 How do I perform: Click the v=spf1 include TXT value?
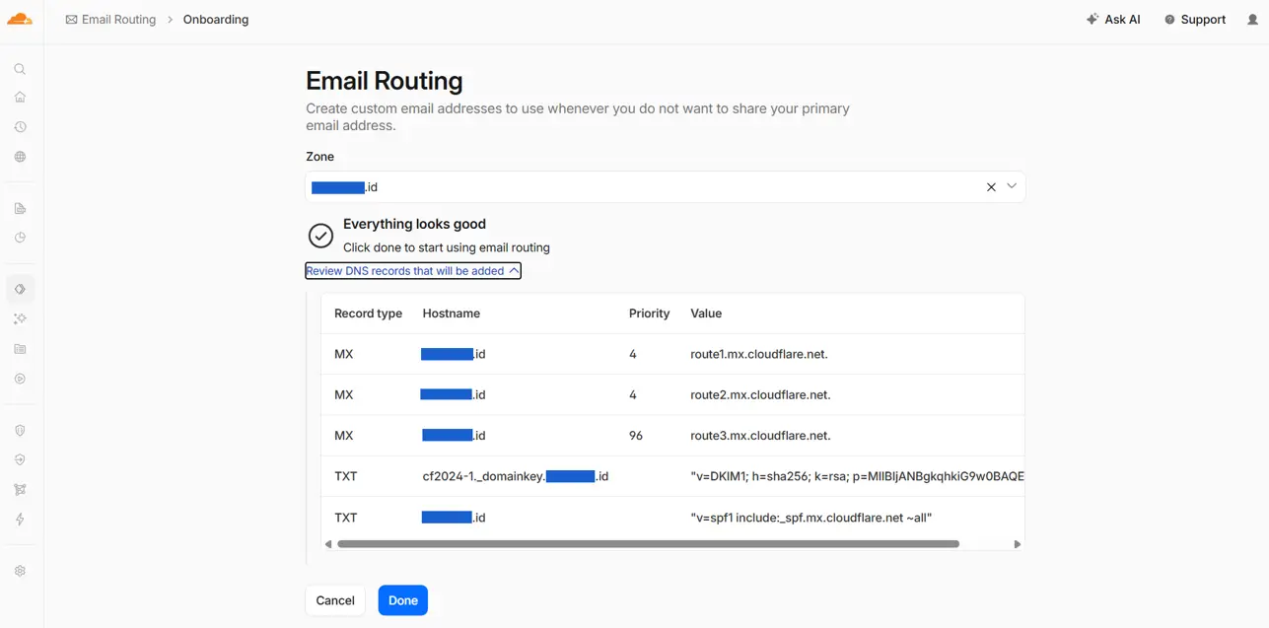(x=811, y=518)
